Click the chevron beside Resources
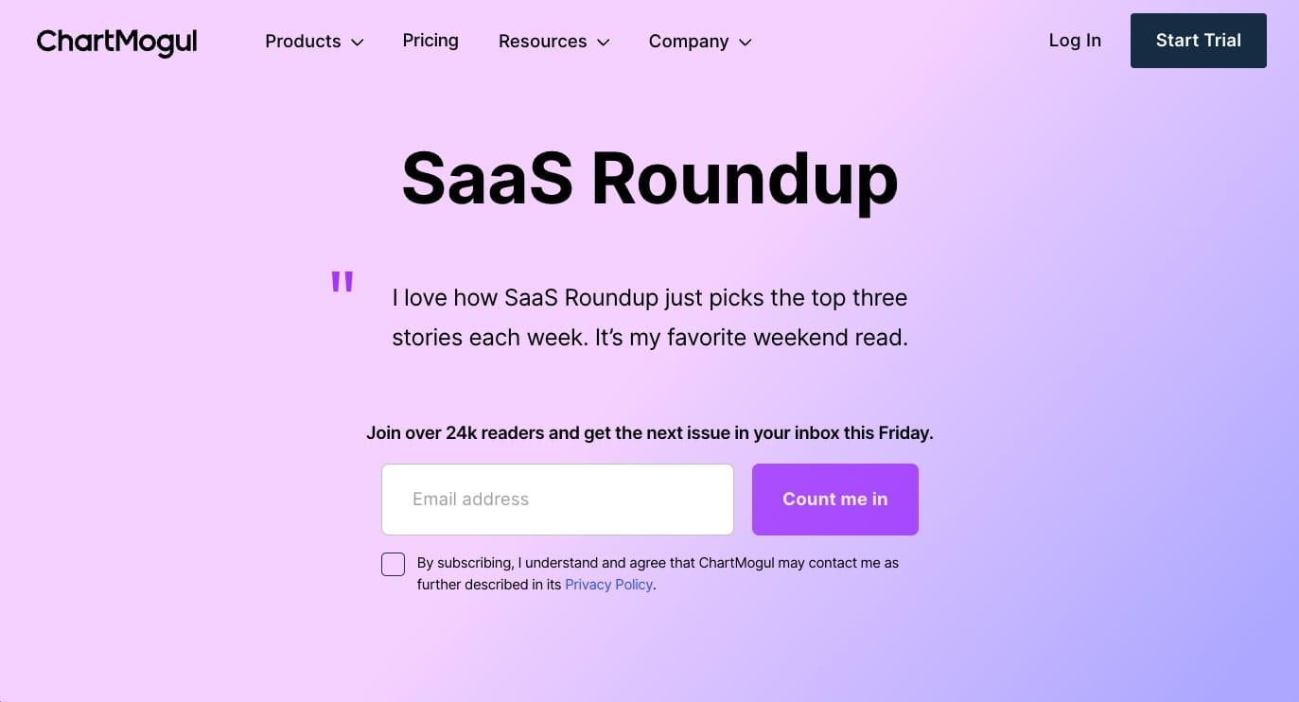The width and height of the screenshot is (1299, 702). [605, 42]
